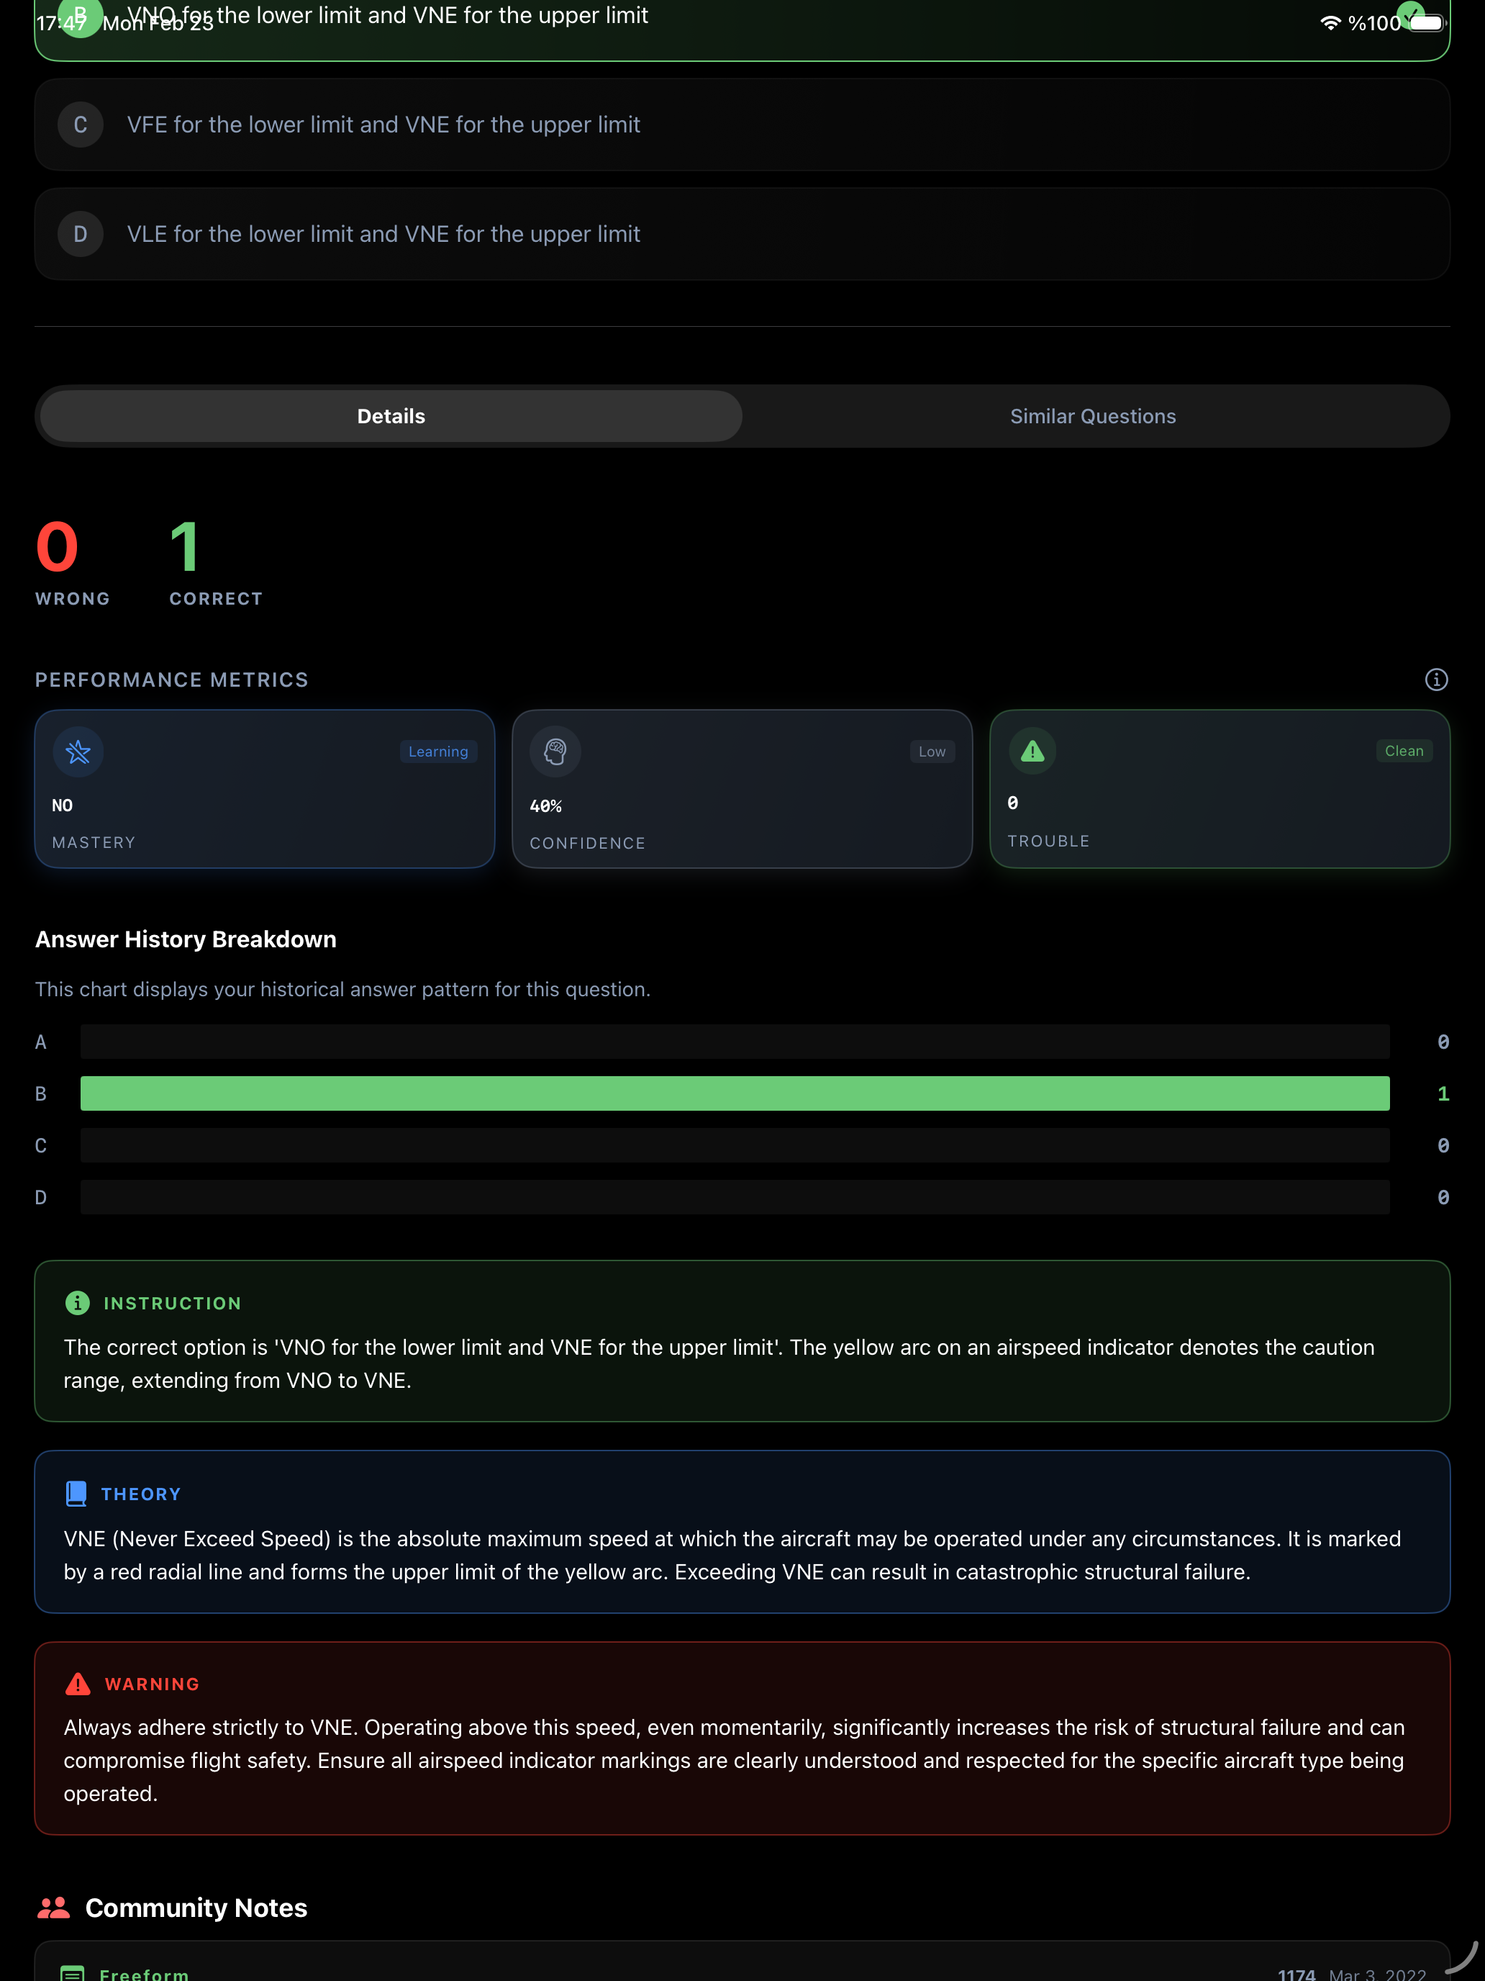Screen dimensions: 1485x1981
Task: Tap the red warning icon in the Warning section
Action: pos(78,1683)
